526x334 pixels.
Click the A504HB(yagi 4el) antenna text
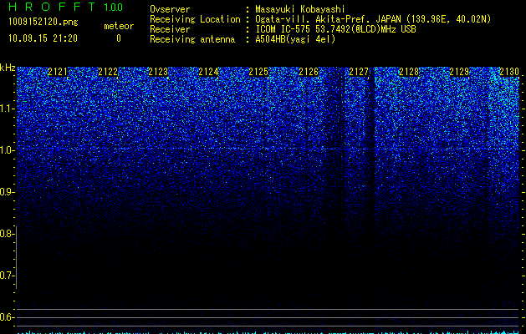click(295, 39)
